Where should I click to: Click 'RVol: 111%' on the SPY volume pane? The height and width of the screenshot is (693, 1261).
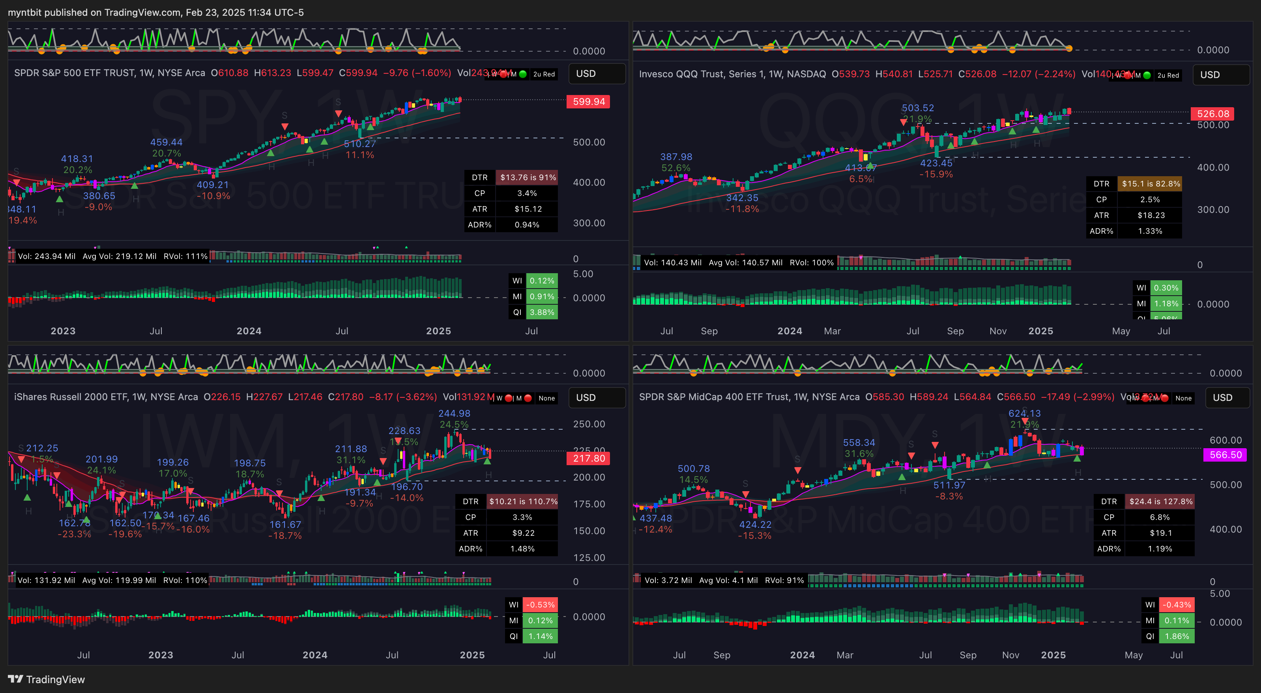(x=185, y=256)
